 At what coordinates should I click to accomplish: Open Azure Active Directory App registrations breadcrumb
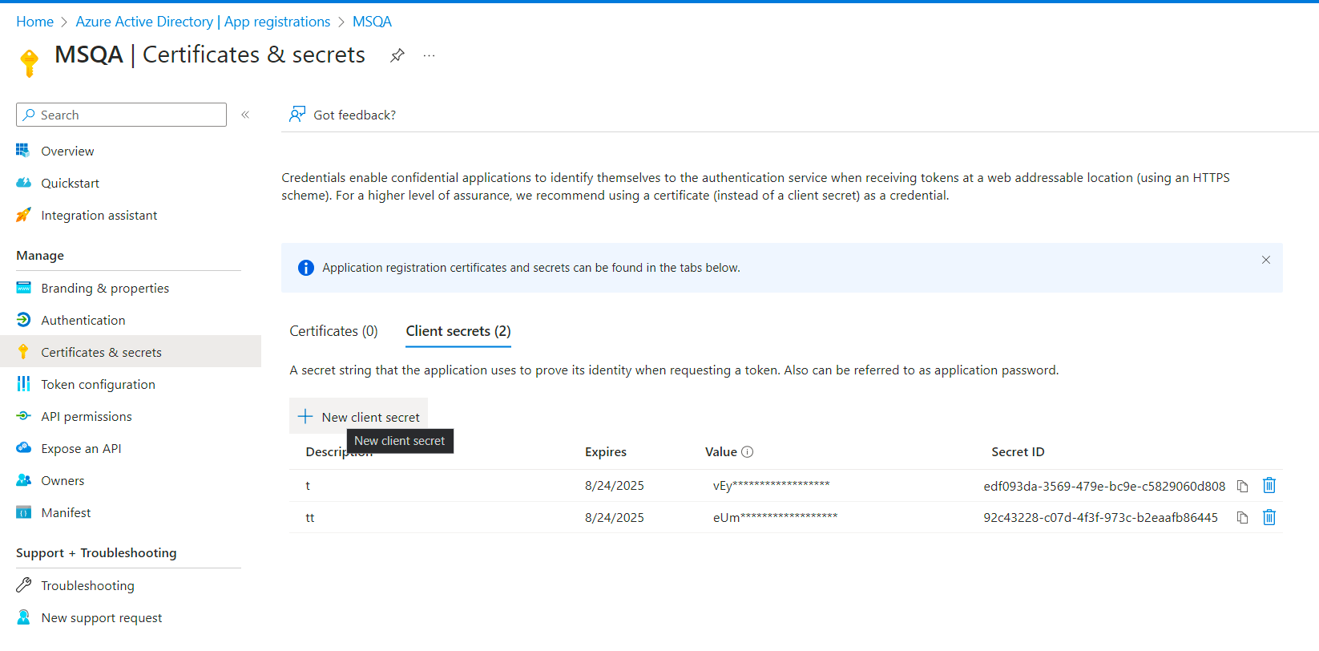point(203,22)
